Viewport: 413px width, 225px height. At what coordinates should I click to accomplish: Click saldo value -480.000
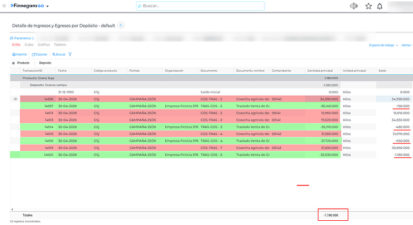(x=402, y=127)
